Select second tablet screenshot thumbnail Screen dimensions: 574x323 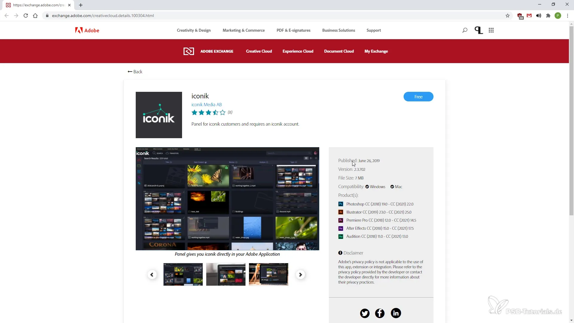[x=226, y=275]
